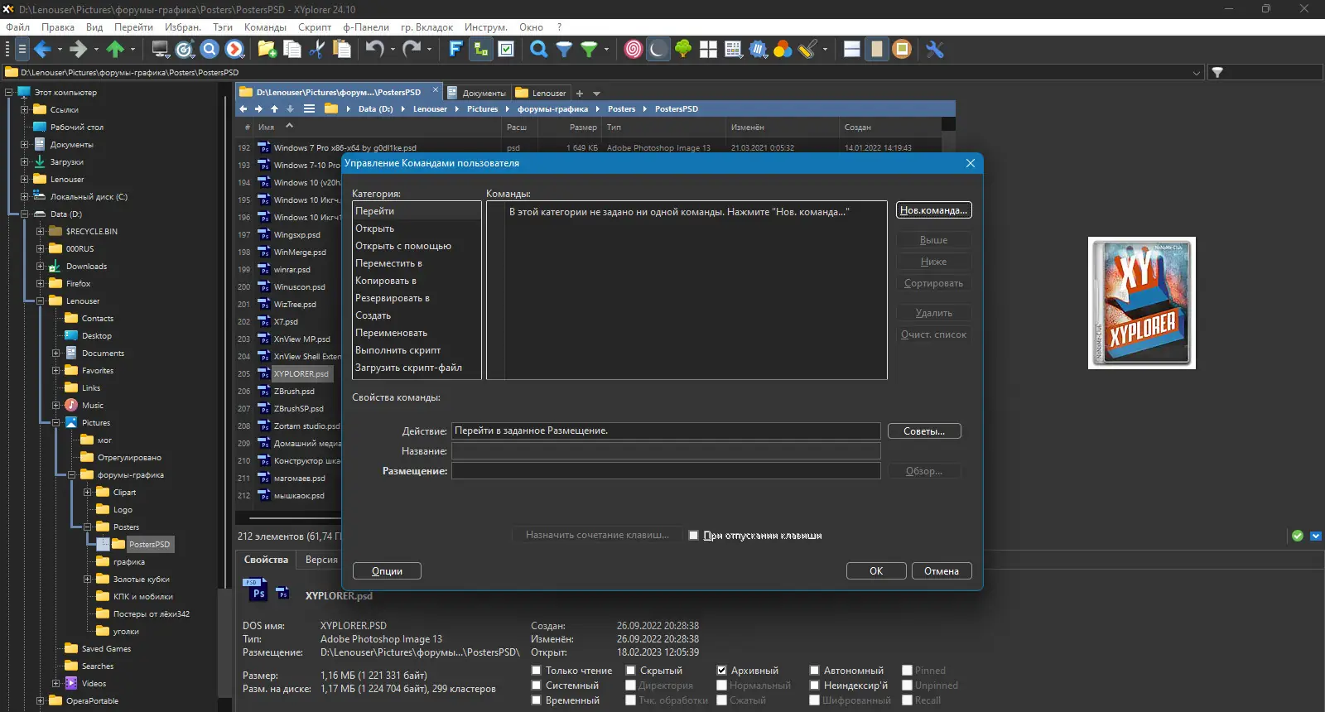Viewport: 1325px width, 712px height.
Task: Open the address bar dropdown arrow
Action: coord(1196,73)
